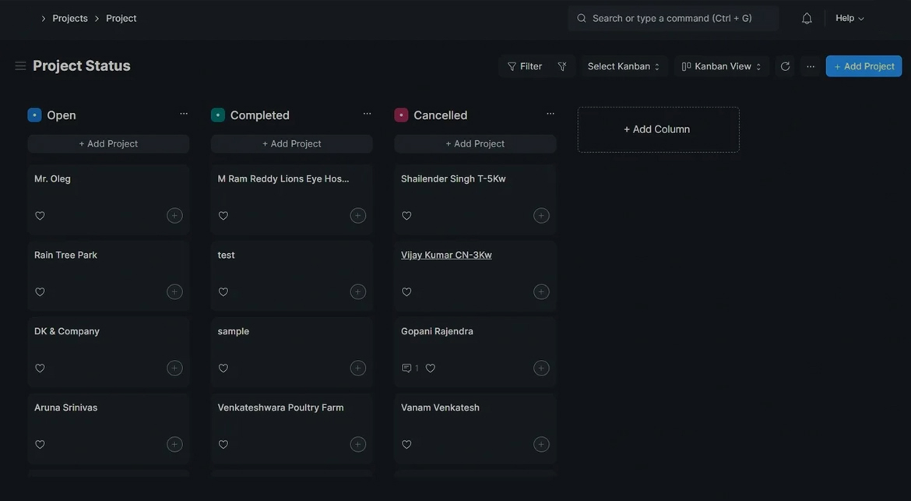Like the Rain Tree Park project

(x=40, y=292)
